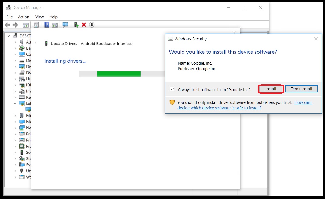Expand the Mo (Monitors) node chevron

tap(15, 122)
